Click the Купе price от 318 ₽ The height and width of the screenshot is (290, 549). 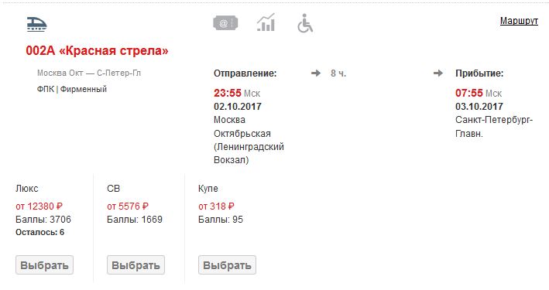216,206
